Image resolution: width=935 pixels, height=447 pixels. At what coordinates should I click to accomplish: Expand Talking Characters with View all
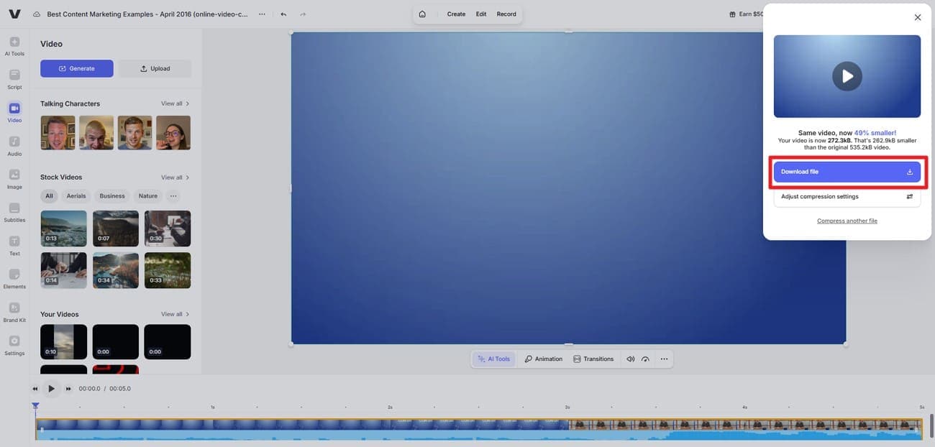tap(171, 102)
